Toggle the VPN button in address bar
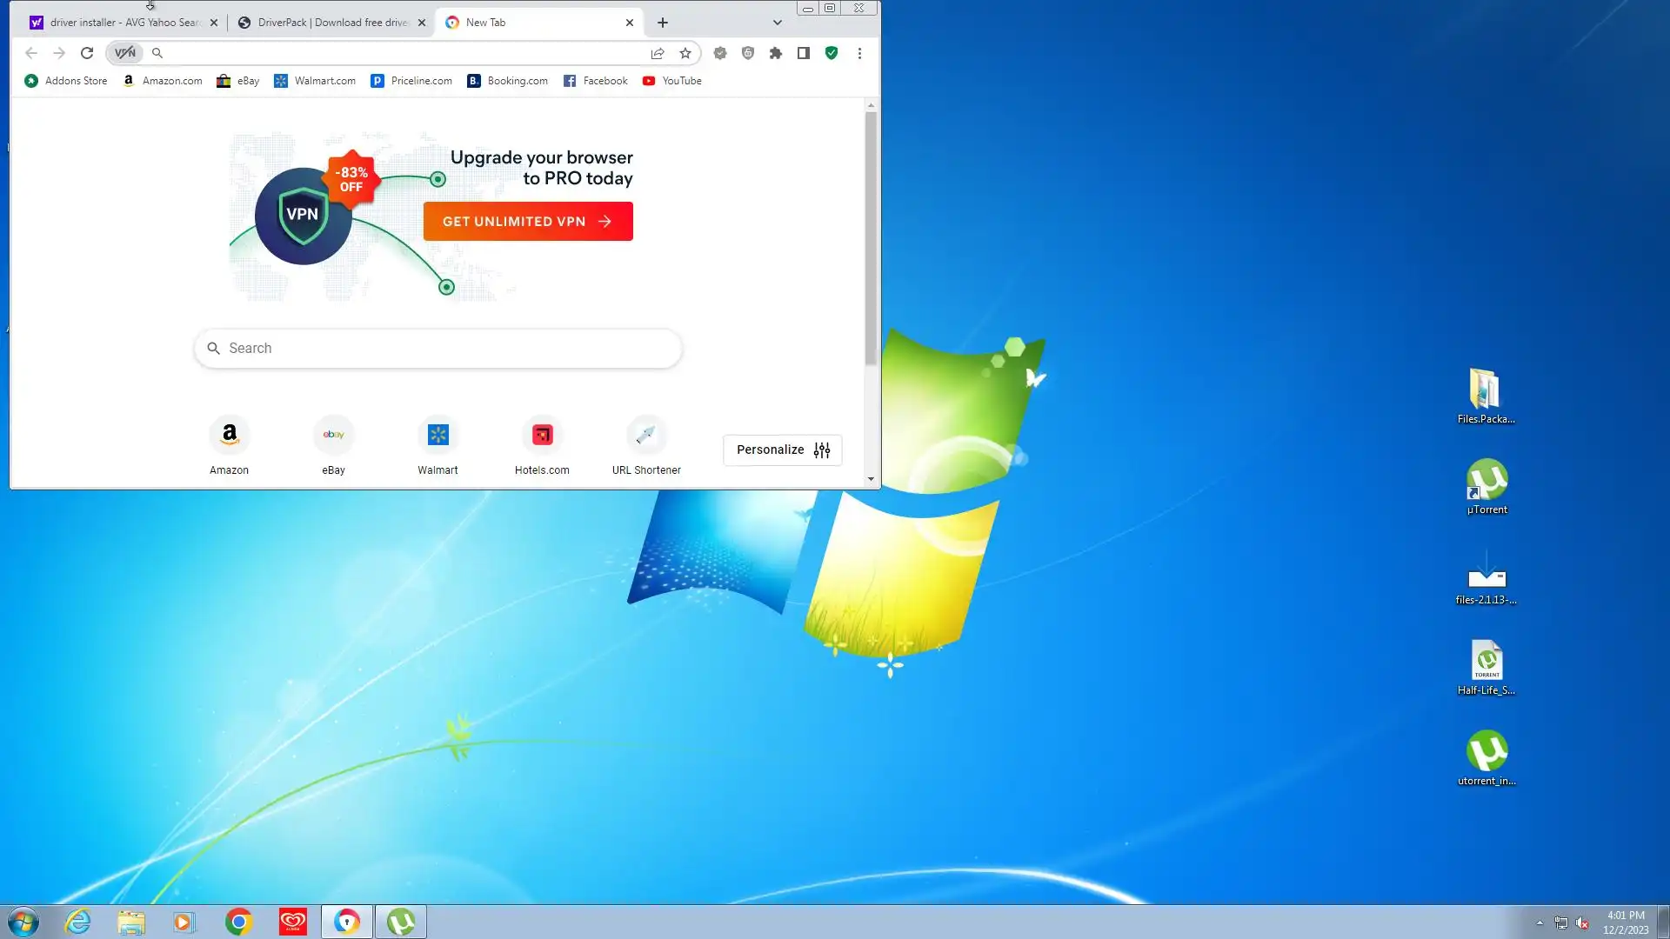The width and height of the screenshot is (1670, 939). coord(125,53)
